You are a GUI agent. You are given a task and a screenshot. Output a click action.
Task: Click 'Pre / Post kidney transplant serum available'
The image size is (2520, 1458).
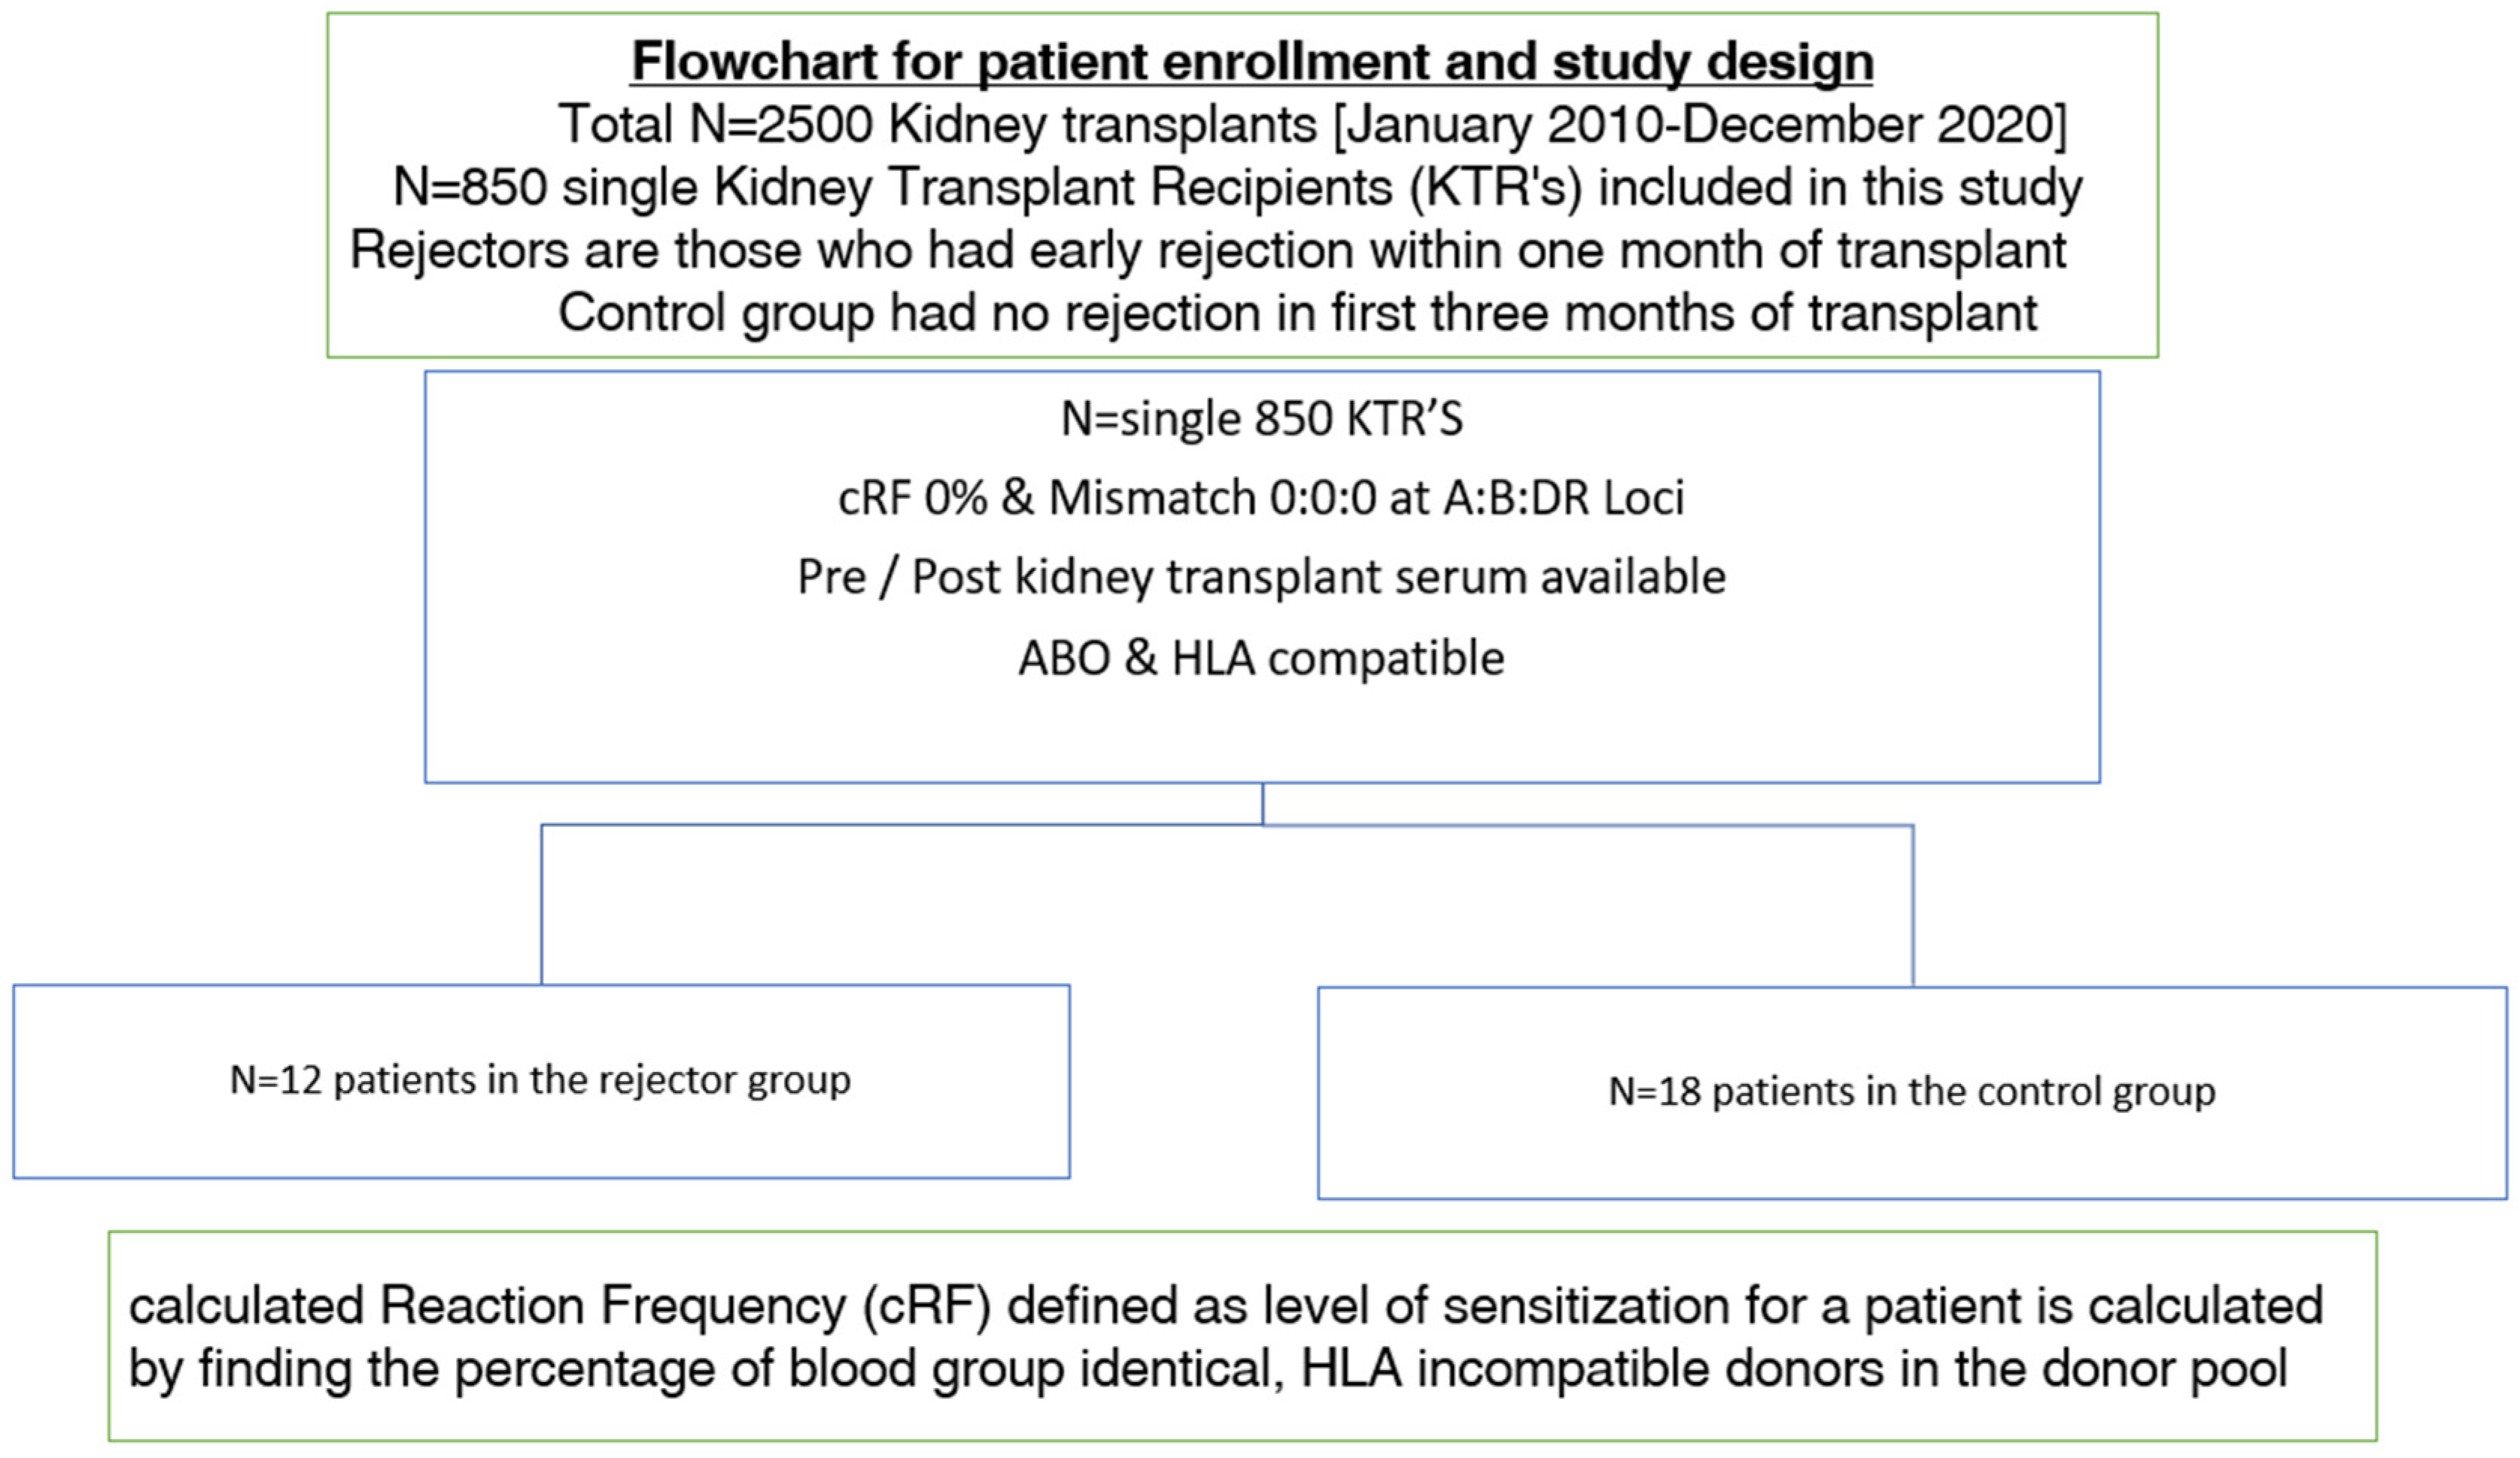1261,577
